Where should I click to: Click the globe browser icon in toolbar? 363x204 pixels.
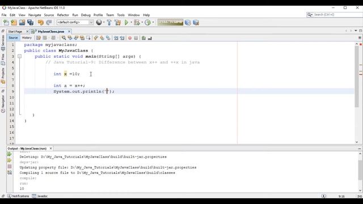(x=99, y=23)
